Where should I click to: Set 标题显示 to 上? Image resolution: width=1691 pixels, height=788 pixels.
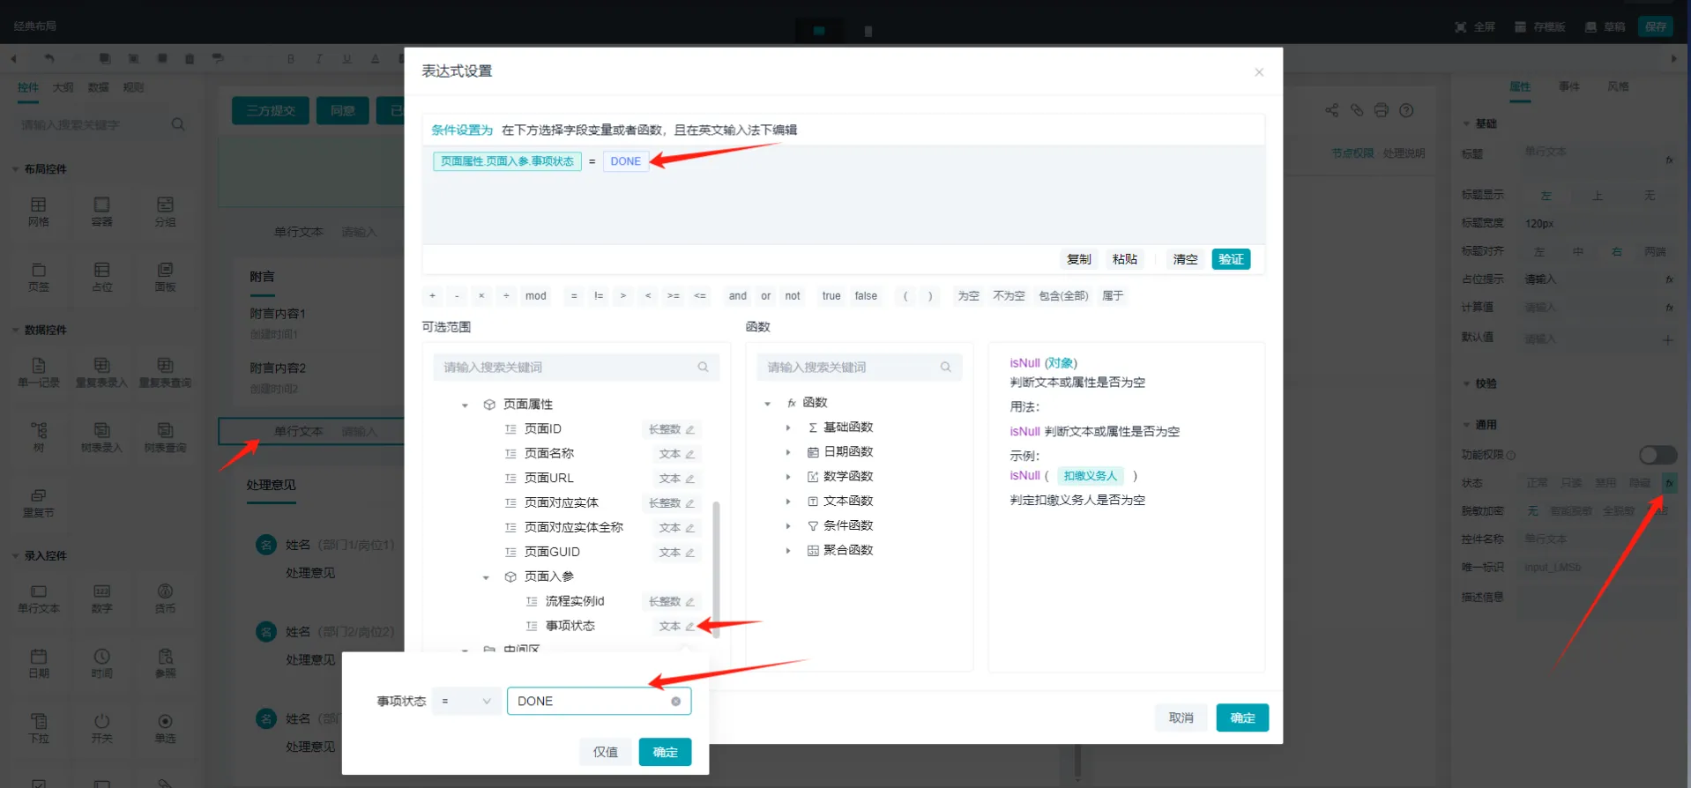click(x=1598, y=196)
